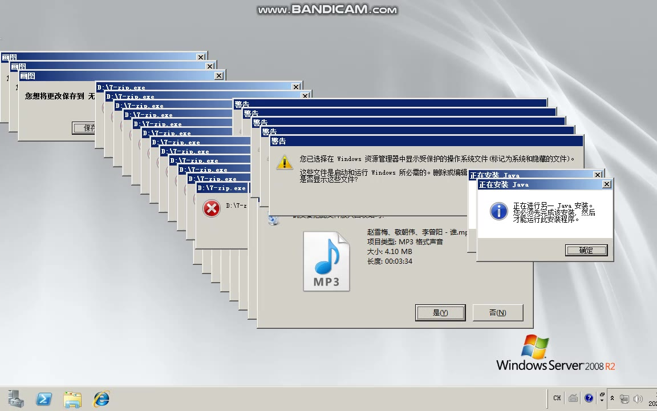Open the language bar options arrow
Screen dimensions: 657x411
tap(602, 401)
